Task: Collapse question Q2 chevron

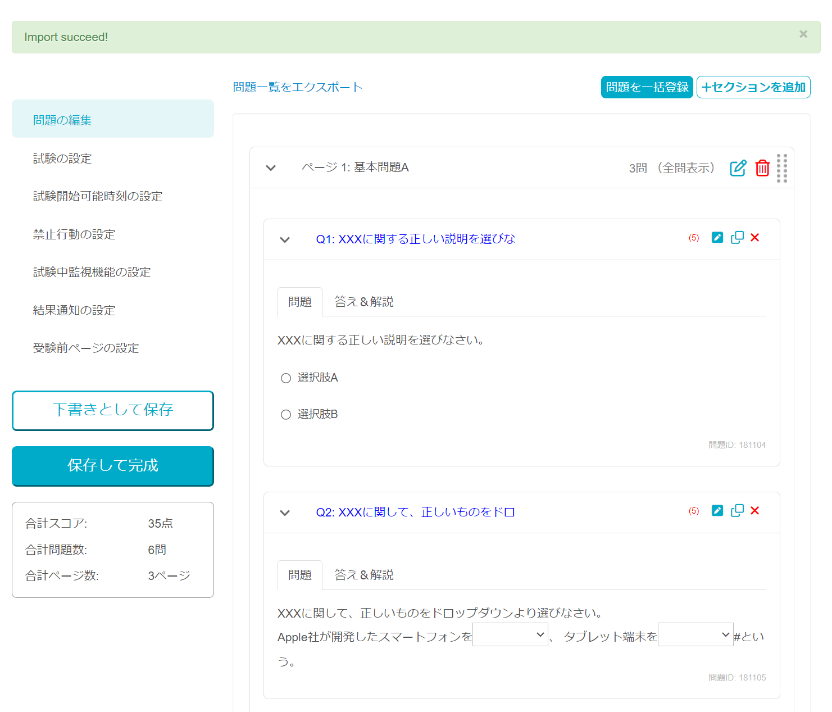Action: (285, 513)
